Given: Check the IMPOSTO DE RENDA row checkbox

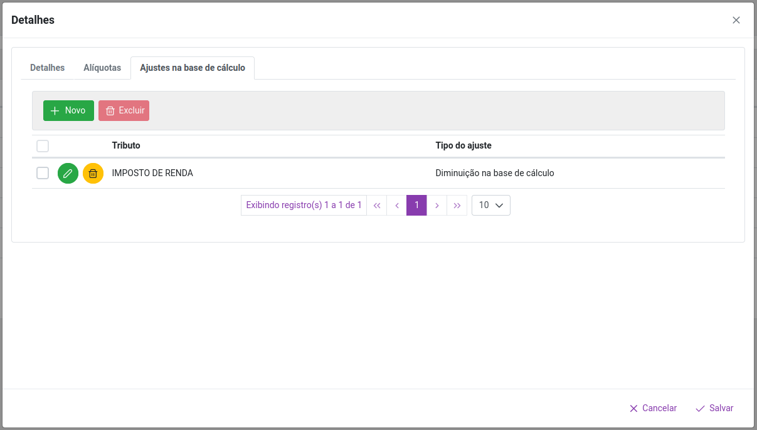Looking at the screenshot, I should coord(43,173).
